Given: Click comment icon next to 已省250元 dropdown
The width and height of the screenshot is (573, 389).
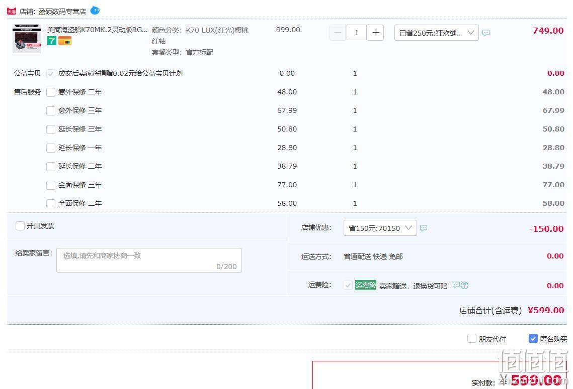Looking at the screenshot, I should coord(486,33).
